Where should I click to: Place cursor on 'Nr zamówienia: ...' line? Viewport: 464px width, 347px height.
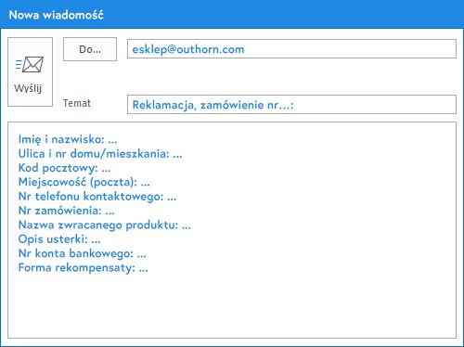click(x=66, y=211)
